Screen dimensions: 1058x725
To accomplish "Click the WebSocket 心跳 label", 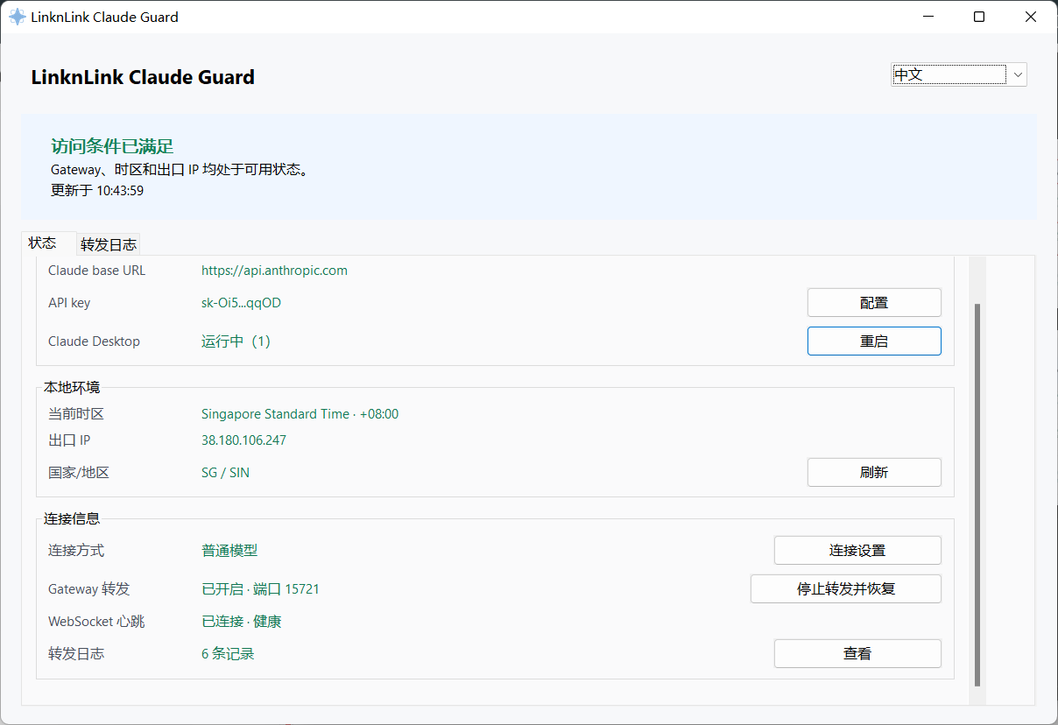I will point(96,622).
